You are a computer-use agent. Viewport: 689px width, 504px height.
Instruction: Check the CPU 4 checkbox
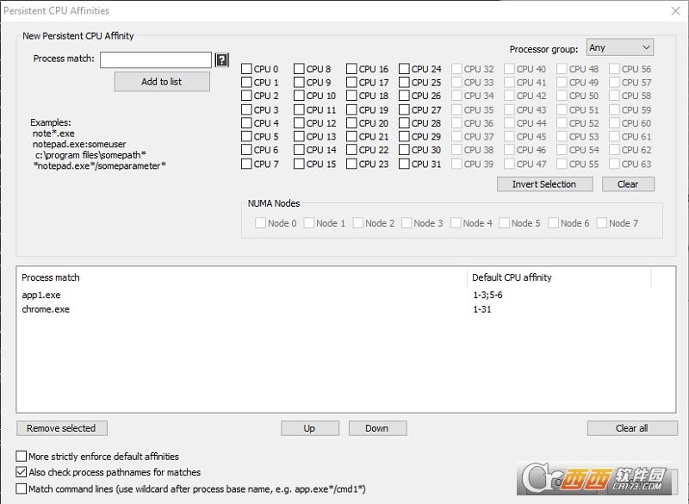tap(246, 123)
